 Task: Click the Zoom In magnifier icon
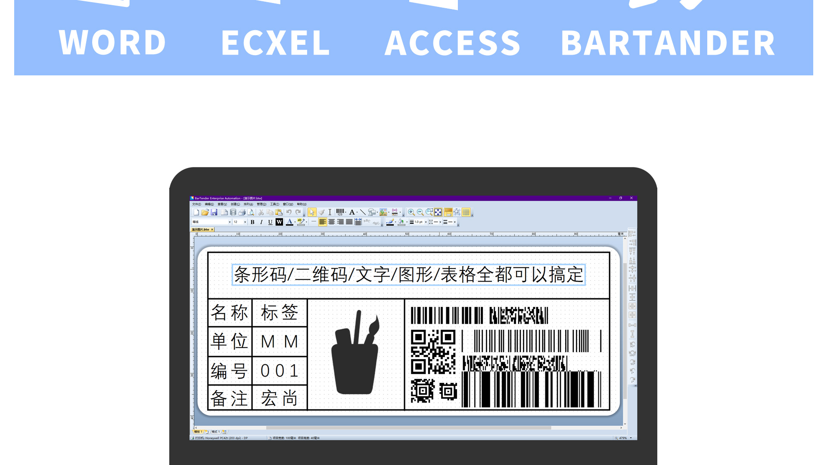pos(411,212)
